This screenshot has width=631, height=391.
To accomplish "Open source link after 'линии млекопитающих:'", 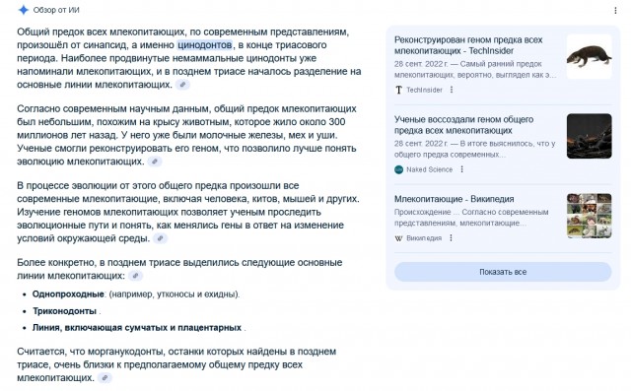I will [136, 276].
